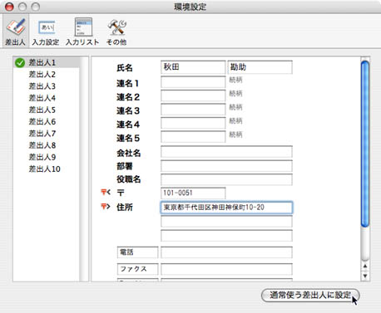Click the 氏名 given name field 勘助
381x313 pixels.
click(260, 67)
